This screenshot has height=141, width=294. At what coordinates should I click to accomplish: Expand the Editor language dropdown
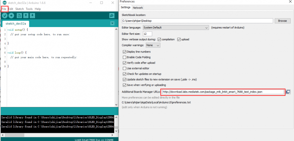click(176, 28)
